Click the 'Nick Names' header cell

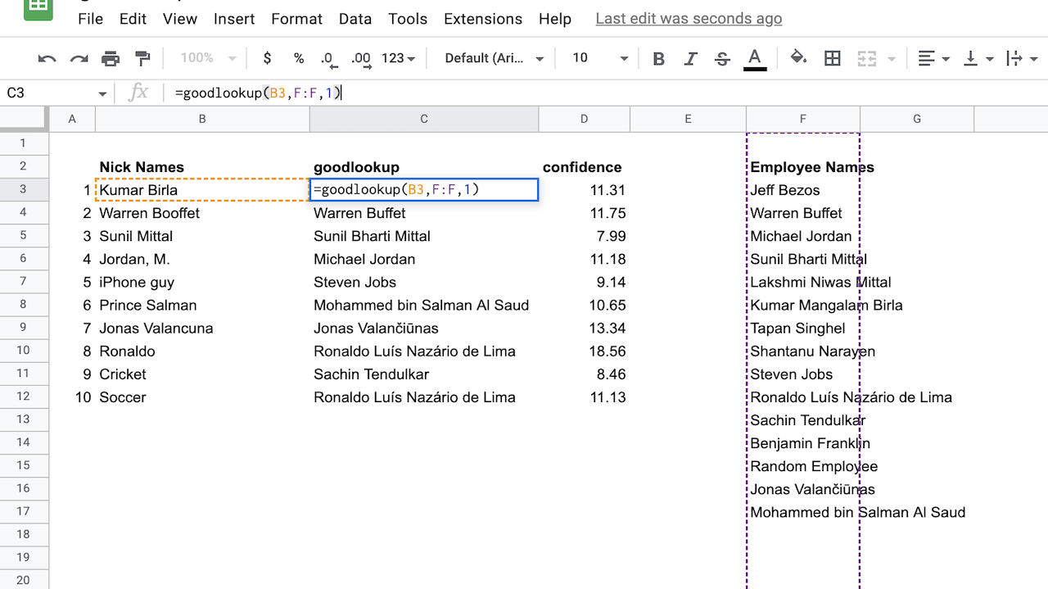click(202, 167)
